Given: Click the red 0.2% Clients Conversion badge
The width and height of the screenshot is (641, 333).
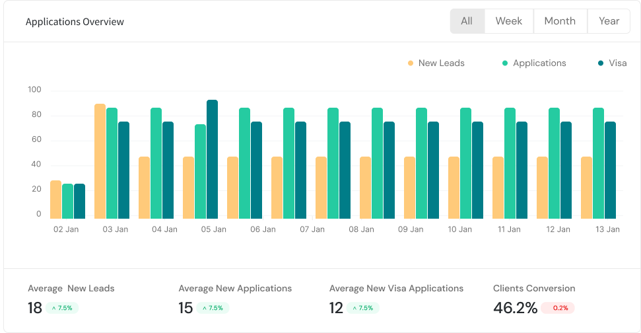Looking at the screenshot, I should 558,308.
